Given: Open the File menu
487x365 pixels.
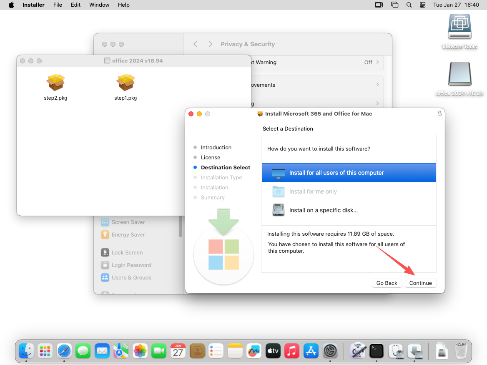Looking at the screenshot, I should point(58,5).
